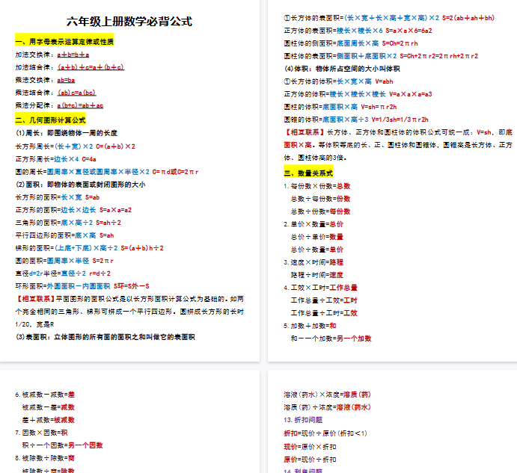The width and height of the screenshot is (517, 473).
Task: Place cursor on 乘法分配律 formula line
Action: pyautogui.click(x=59, y=105)
